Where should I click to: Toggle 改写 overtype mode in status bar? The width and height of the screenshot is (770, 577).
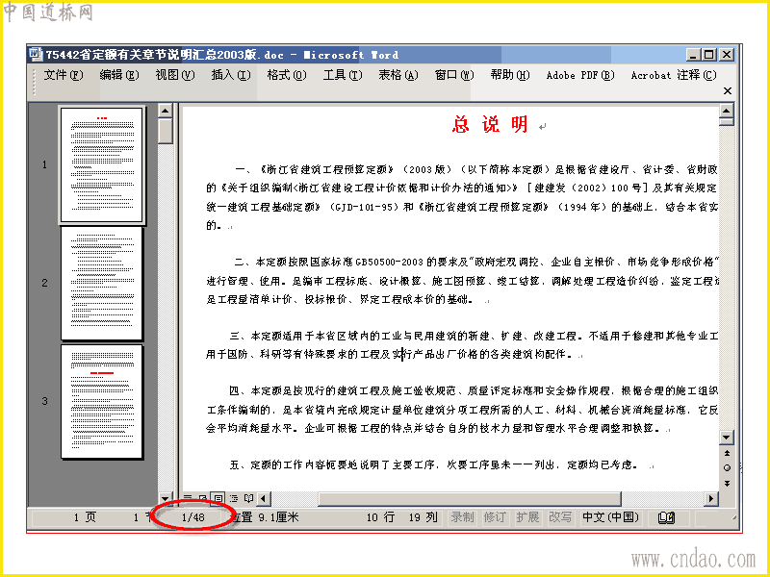pyautogui.click(x=560, y=517)
